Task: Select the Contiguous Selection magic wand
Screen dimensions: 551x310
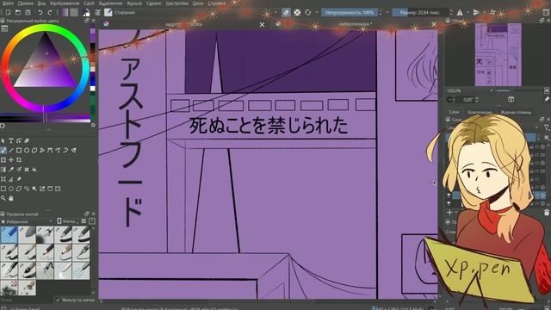Action: [34, 189]
